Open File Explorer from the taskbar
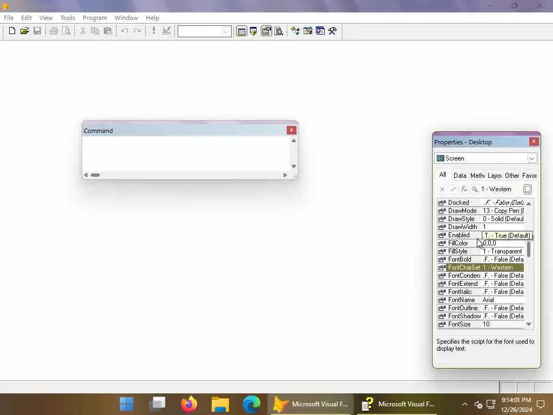 click(220, 404)
